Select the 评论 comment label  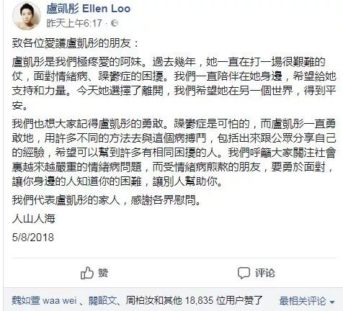pyautogui.click(x=265, y=273)
